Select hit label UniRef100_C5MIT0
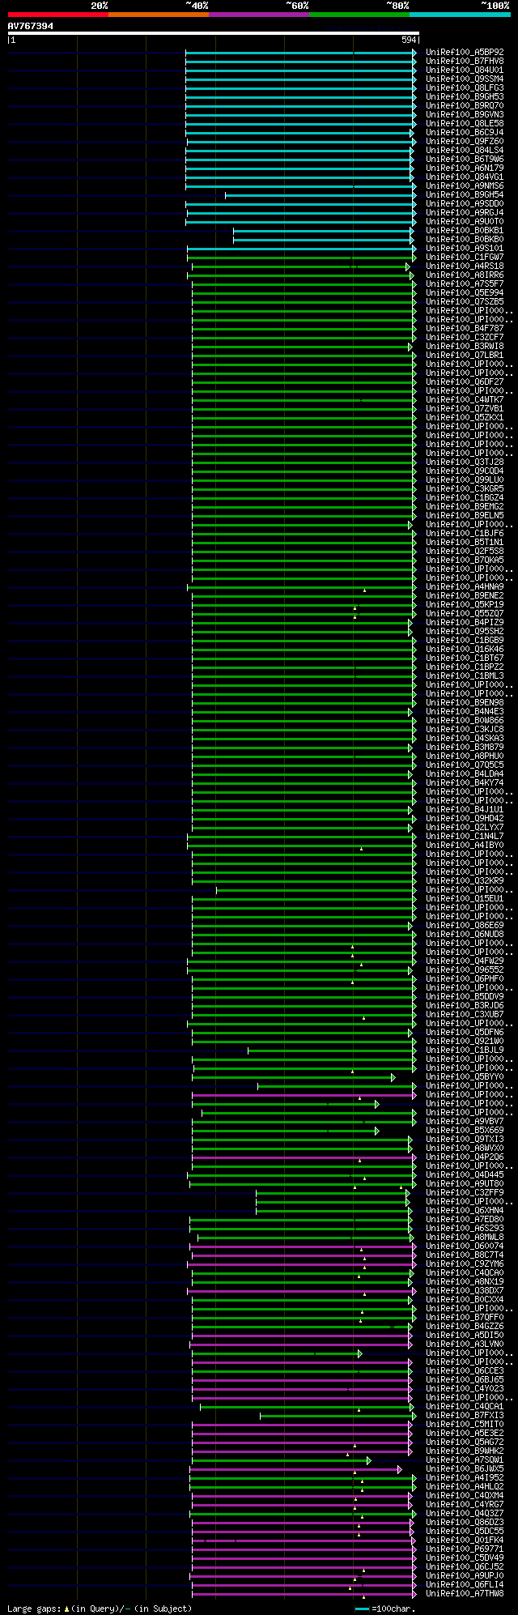This screenshot has height=1615, width=518. coord(465,1425)
